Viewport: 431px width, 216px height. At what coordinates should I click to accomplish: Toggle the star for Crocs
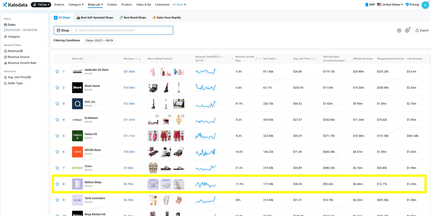57,168
